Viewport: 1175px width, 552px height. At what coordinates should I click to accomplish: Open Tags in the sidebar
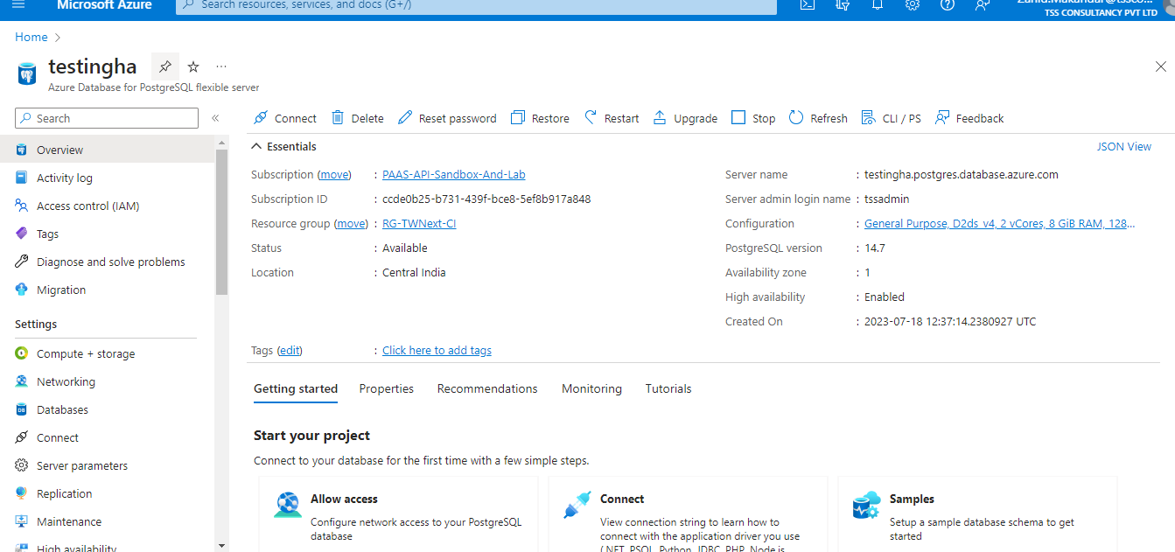pyautogui.click(x=107, y=234)
